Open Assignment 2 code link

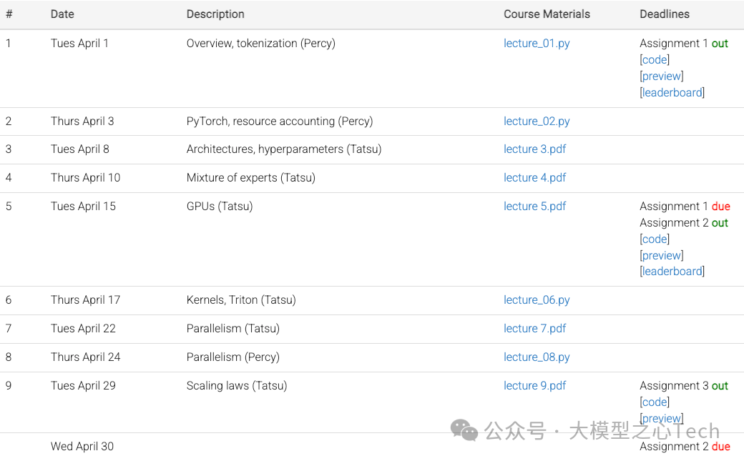(655, 239)
